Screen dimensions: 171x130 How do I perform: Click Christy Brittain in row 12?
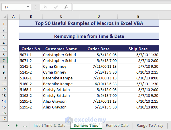(61, 90)
